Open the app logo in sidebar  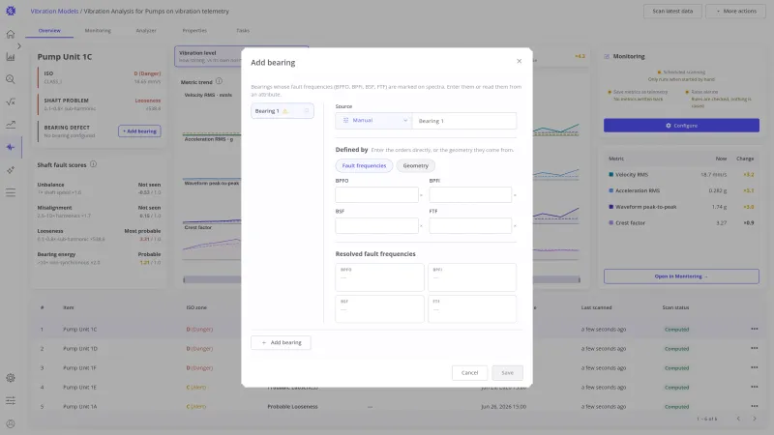pos(11,11)
